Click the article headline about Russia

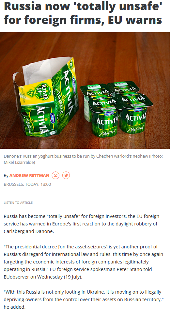[83, 13]
